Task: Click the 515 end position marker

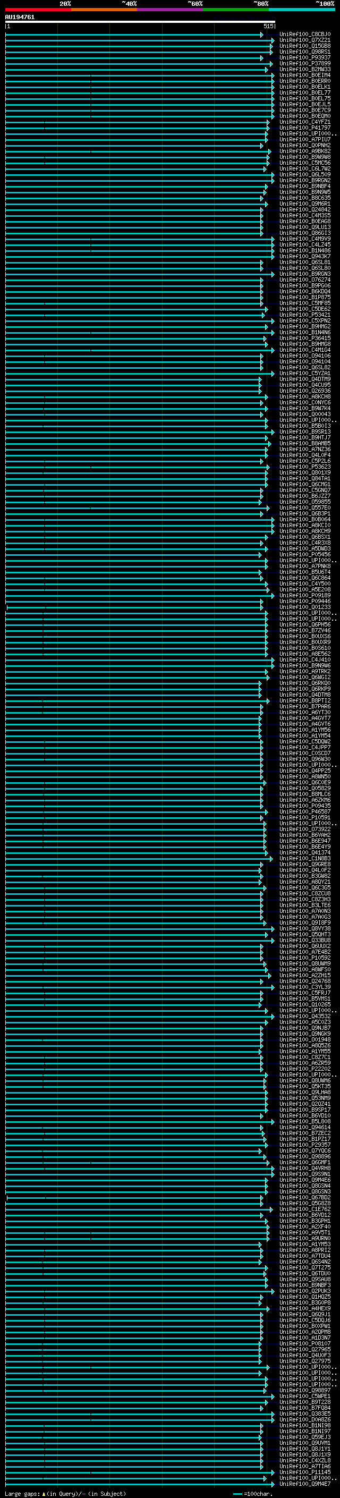Action: 268,26
